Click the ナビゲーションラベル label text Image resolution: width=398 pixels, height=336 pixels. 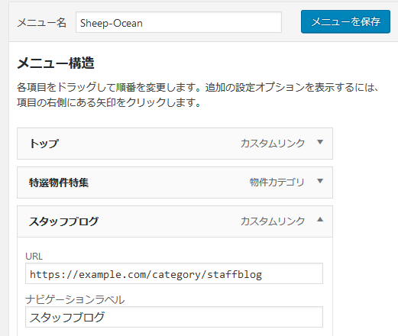pyautogui.click(x=75, y=299)
